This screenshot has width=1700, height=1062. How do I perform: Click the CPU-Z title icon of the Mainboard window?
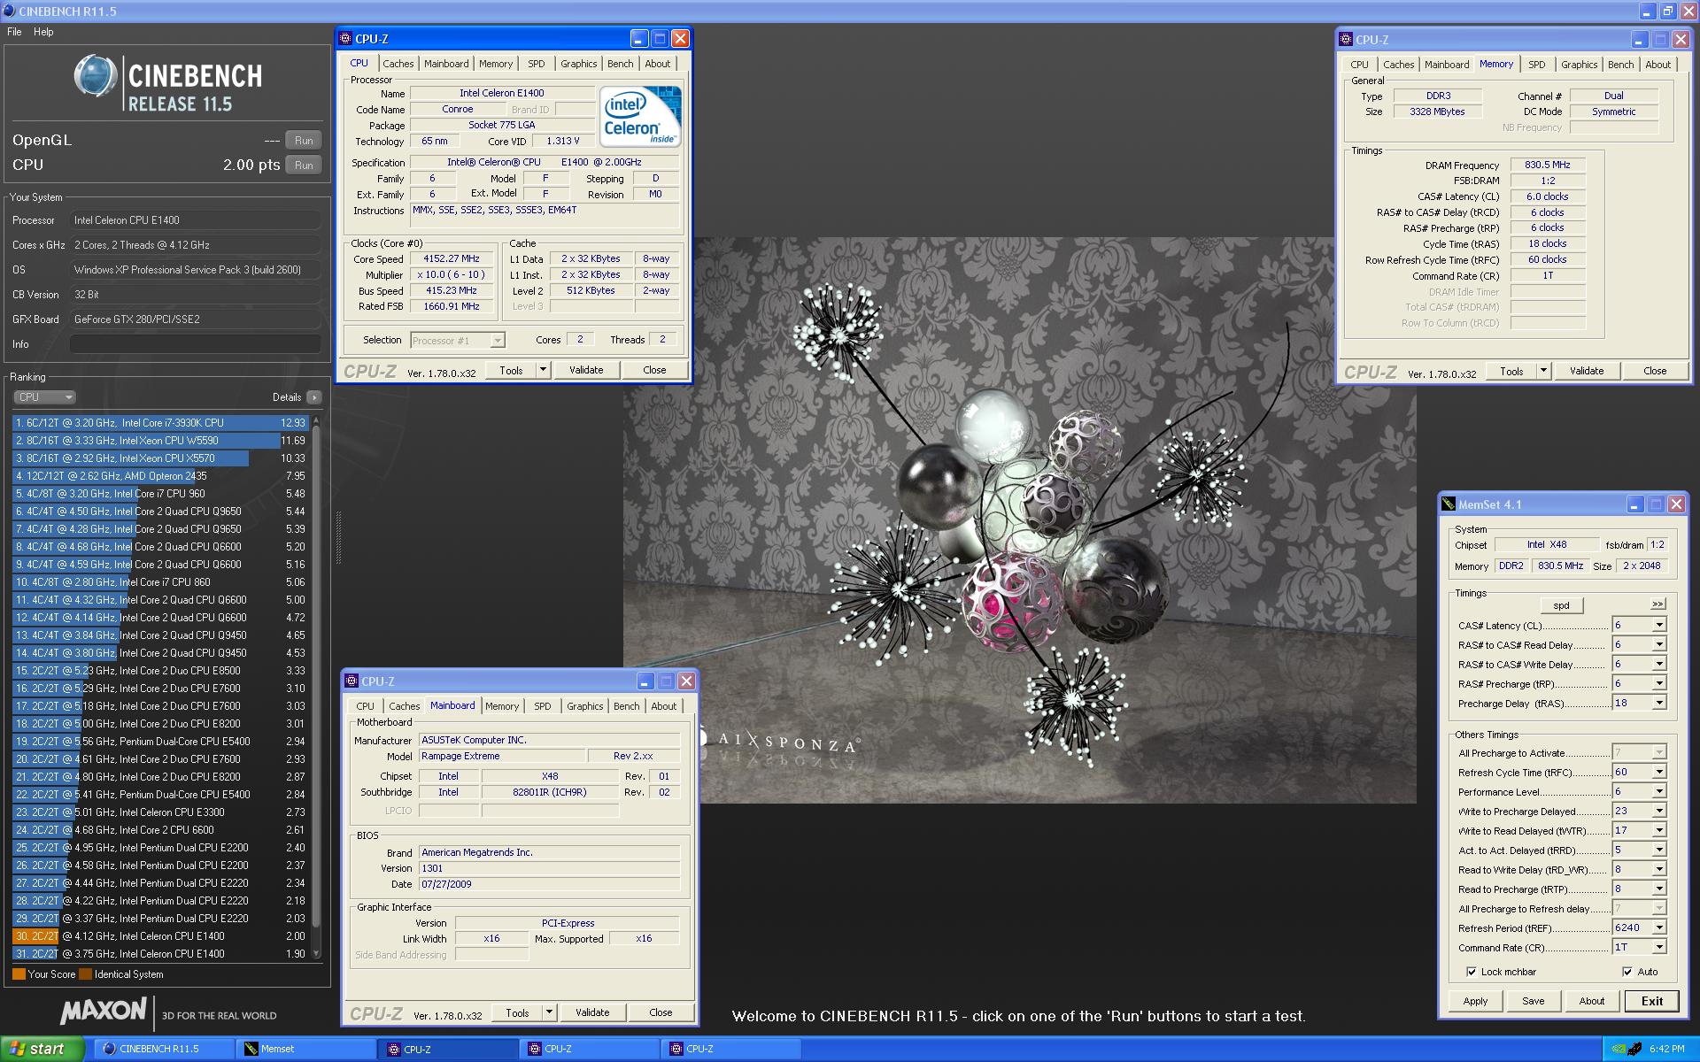[x=352, y=681]
